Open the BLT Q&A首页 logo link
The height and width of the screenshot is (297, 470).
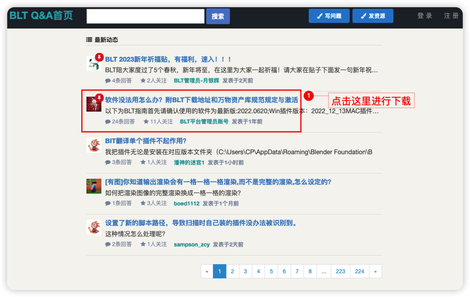(x=41, y=15)
